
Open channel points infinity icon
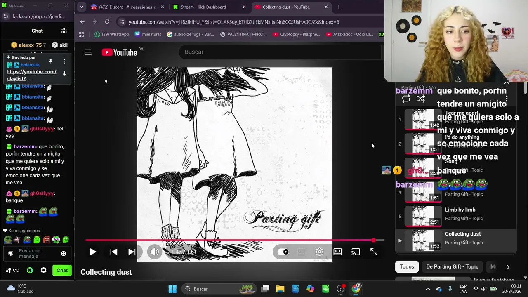[12, 270]
